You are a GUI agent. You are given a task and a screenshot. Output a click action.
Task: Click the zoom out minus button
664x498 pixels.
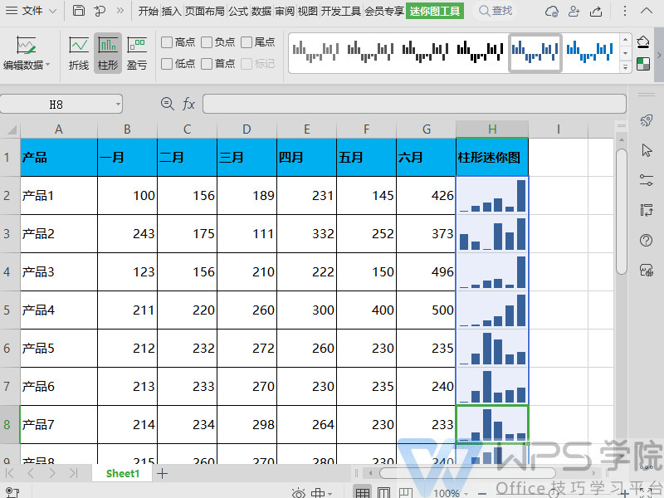482,493
